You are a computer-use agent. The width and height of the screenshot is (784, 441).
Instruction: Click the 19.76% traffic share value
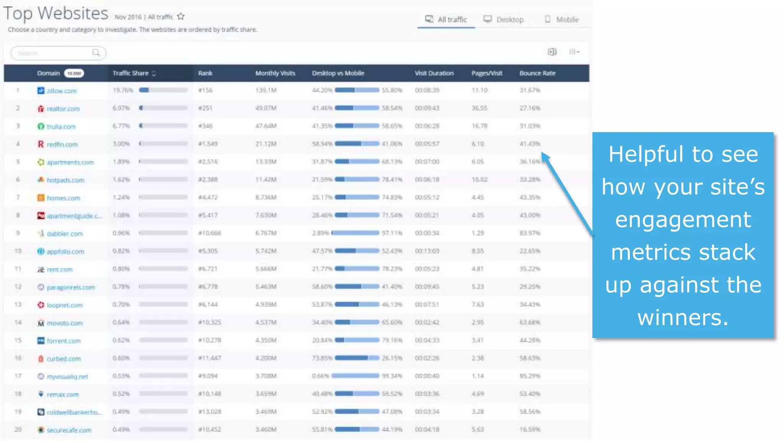(123, 90)
